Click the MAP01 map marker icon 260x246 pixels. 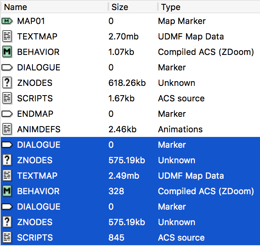pos(7,21)
